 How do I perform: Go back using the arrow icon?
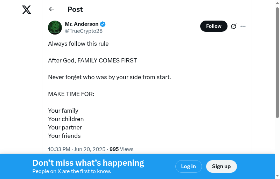click(52, 9)
